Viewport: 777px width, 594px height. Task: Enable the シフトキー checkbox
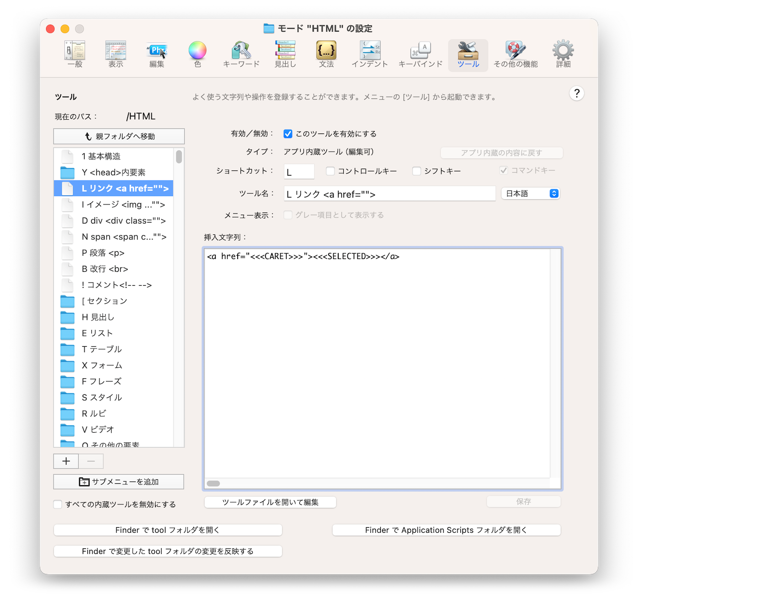pyautogui.click(x=416, y=171)
